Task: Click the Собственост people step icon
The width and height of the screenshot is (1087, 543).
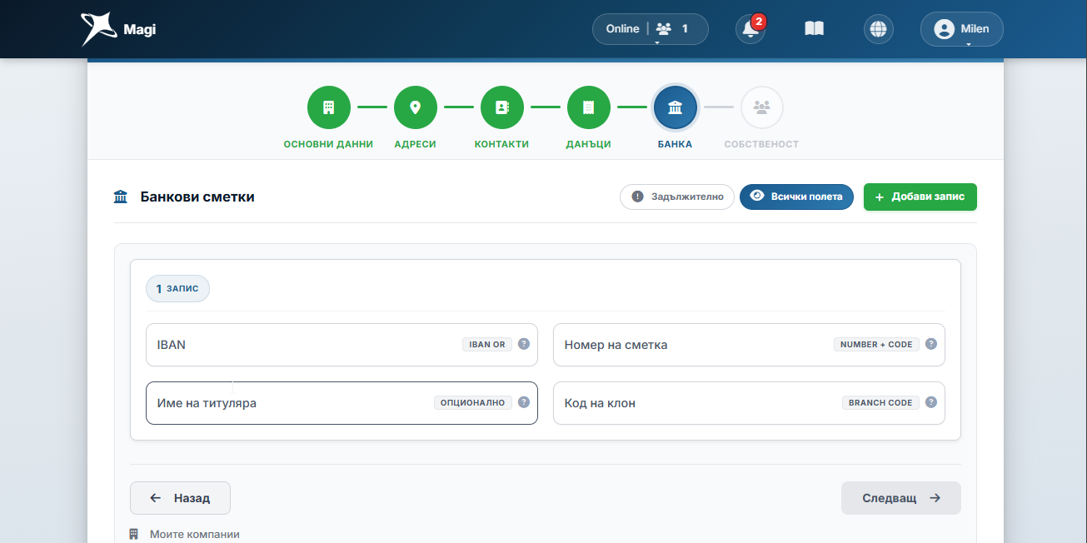Action: tap(761, 107)
